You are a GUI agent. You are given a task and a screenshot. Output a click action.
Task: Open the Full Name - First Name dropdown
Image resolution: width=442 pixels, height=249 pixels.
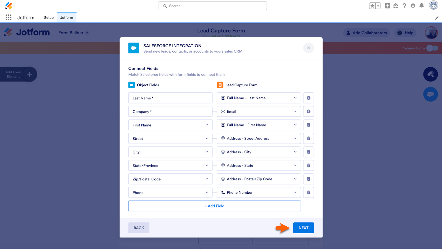point(259,125)
